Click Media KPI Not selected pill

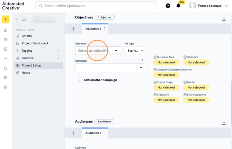click(x=166, y=100)
